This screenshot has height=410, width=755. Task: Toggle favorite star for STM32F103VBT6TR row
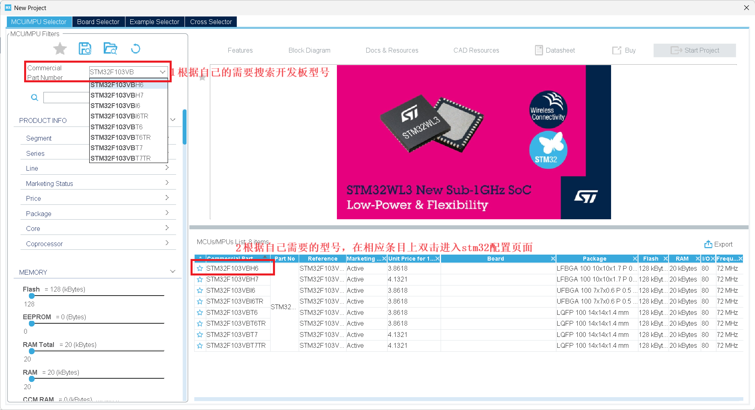(200, 324)
